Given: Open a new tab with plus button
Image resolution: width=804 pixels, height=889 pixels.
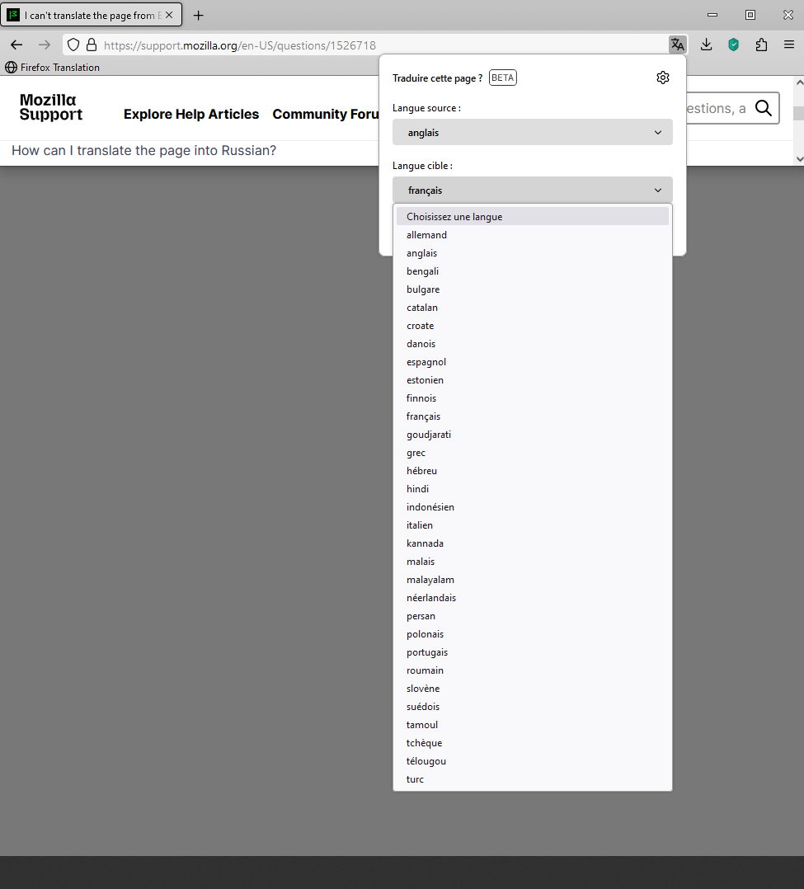Looking at the screenshot, I should click(x=199, y=16).
